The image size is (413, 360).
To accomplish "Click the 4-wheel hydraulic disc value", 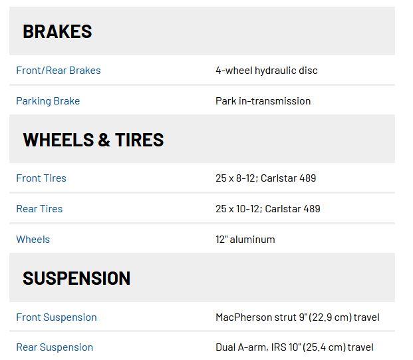I will (267, 71).
